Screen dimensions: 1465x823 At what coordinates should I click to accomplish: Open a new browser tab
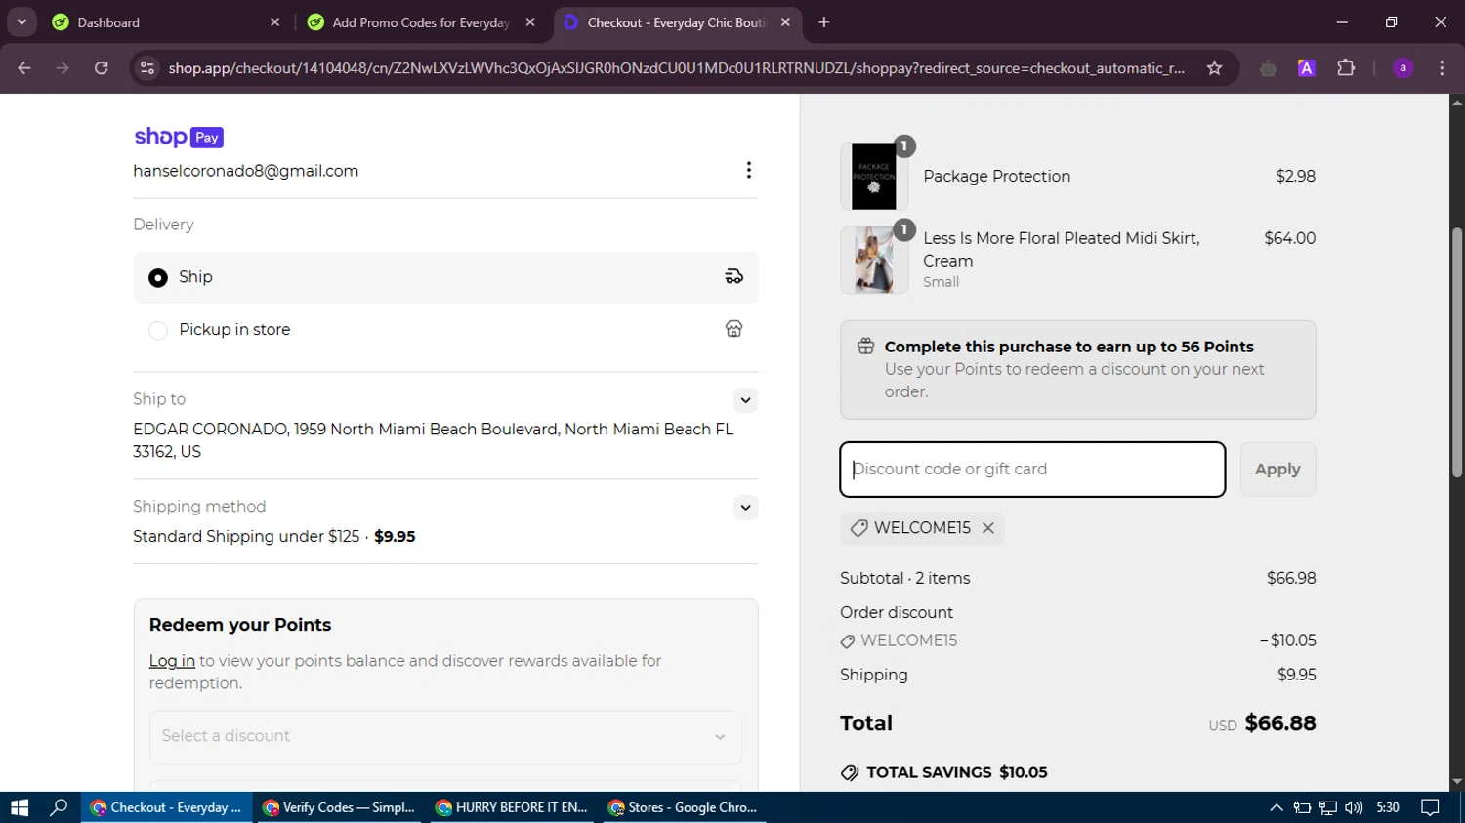coord(824,22)
